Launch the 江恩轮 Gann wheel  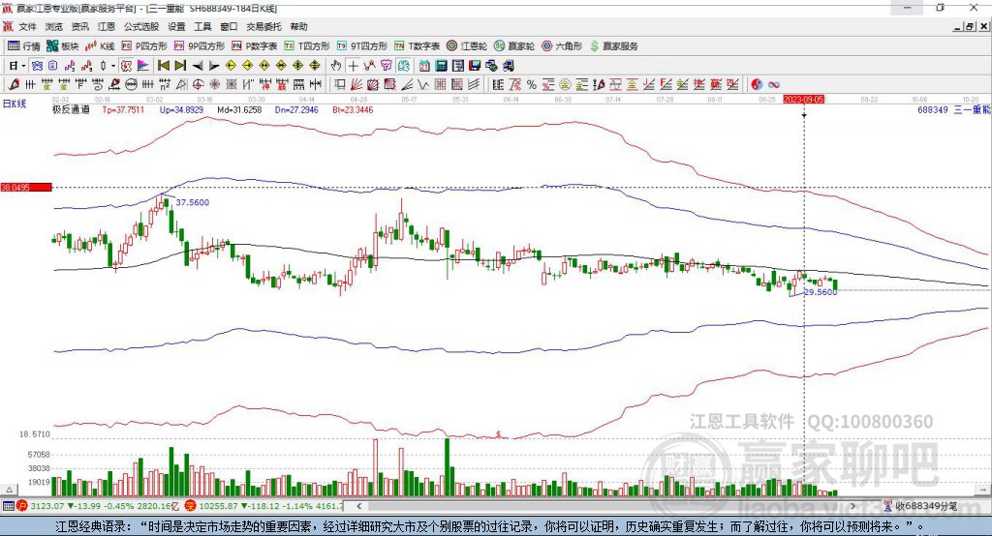[x=467, y=46]
